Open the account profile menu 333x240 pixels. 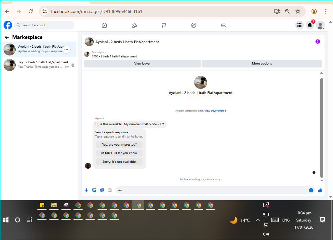(x=320, y=25)
